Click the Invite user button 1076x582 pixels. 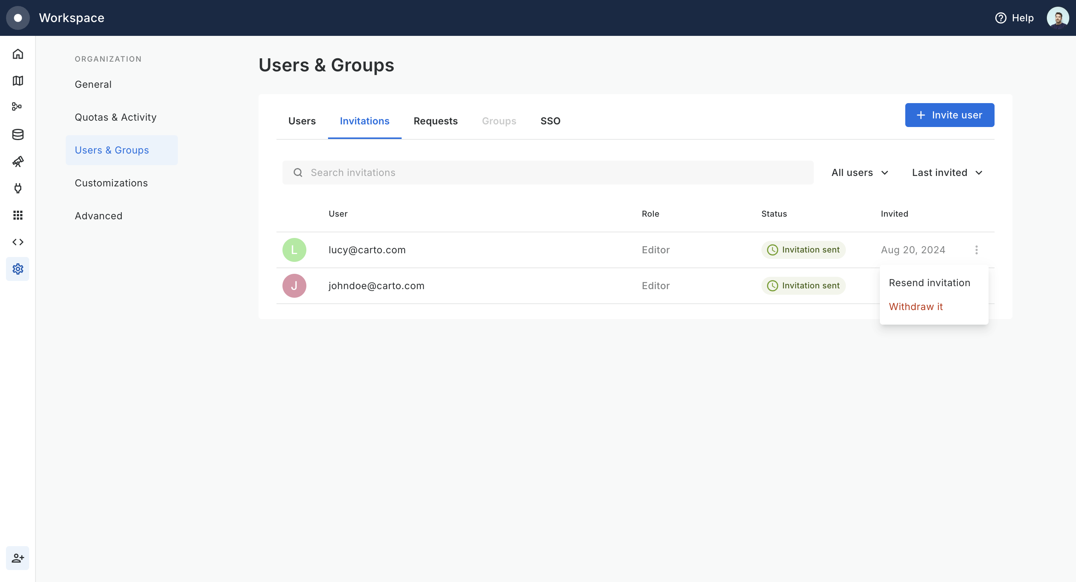pyautogui.click(x=949, y=115)
